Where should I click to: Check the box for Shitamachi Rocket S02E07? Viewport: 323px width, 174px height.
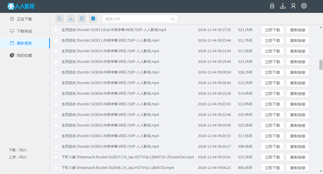click(56, 157)
